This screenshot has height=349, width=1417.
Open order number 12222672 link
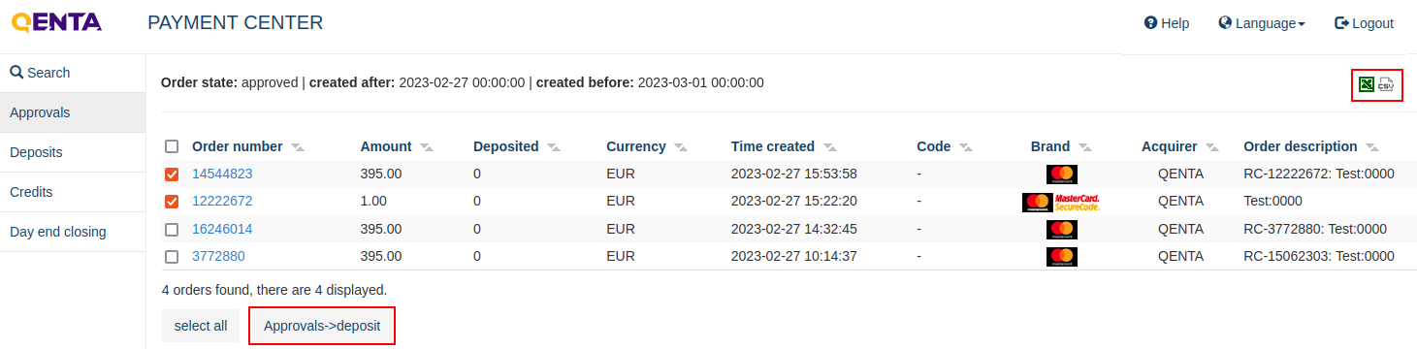pos(222,201)
